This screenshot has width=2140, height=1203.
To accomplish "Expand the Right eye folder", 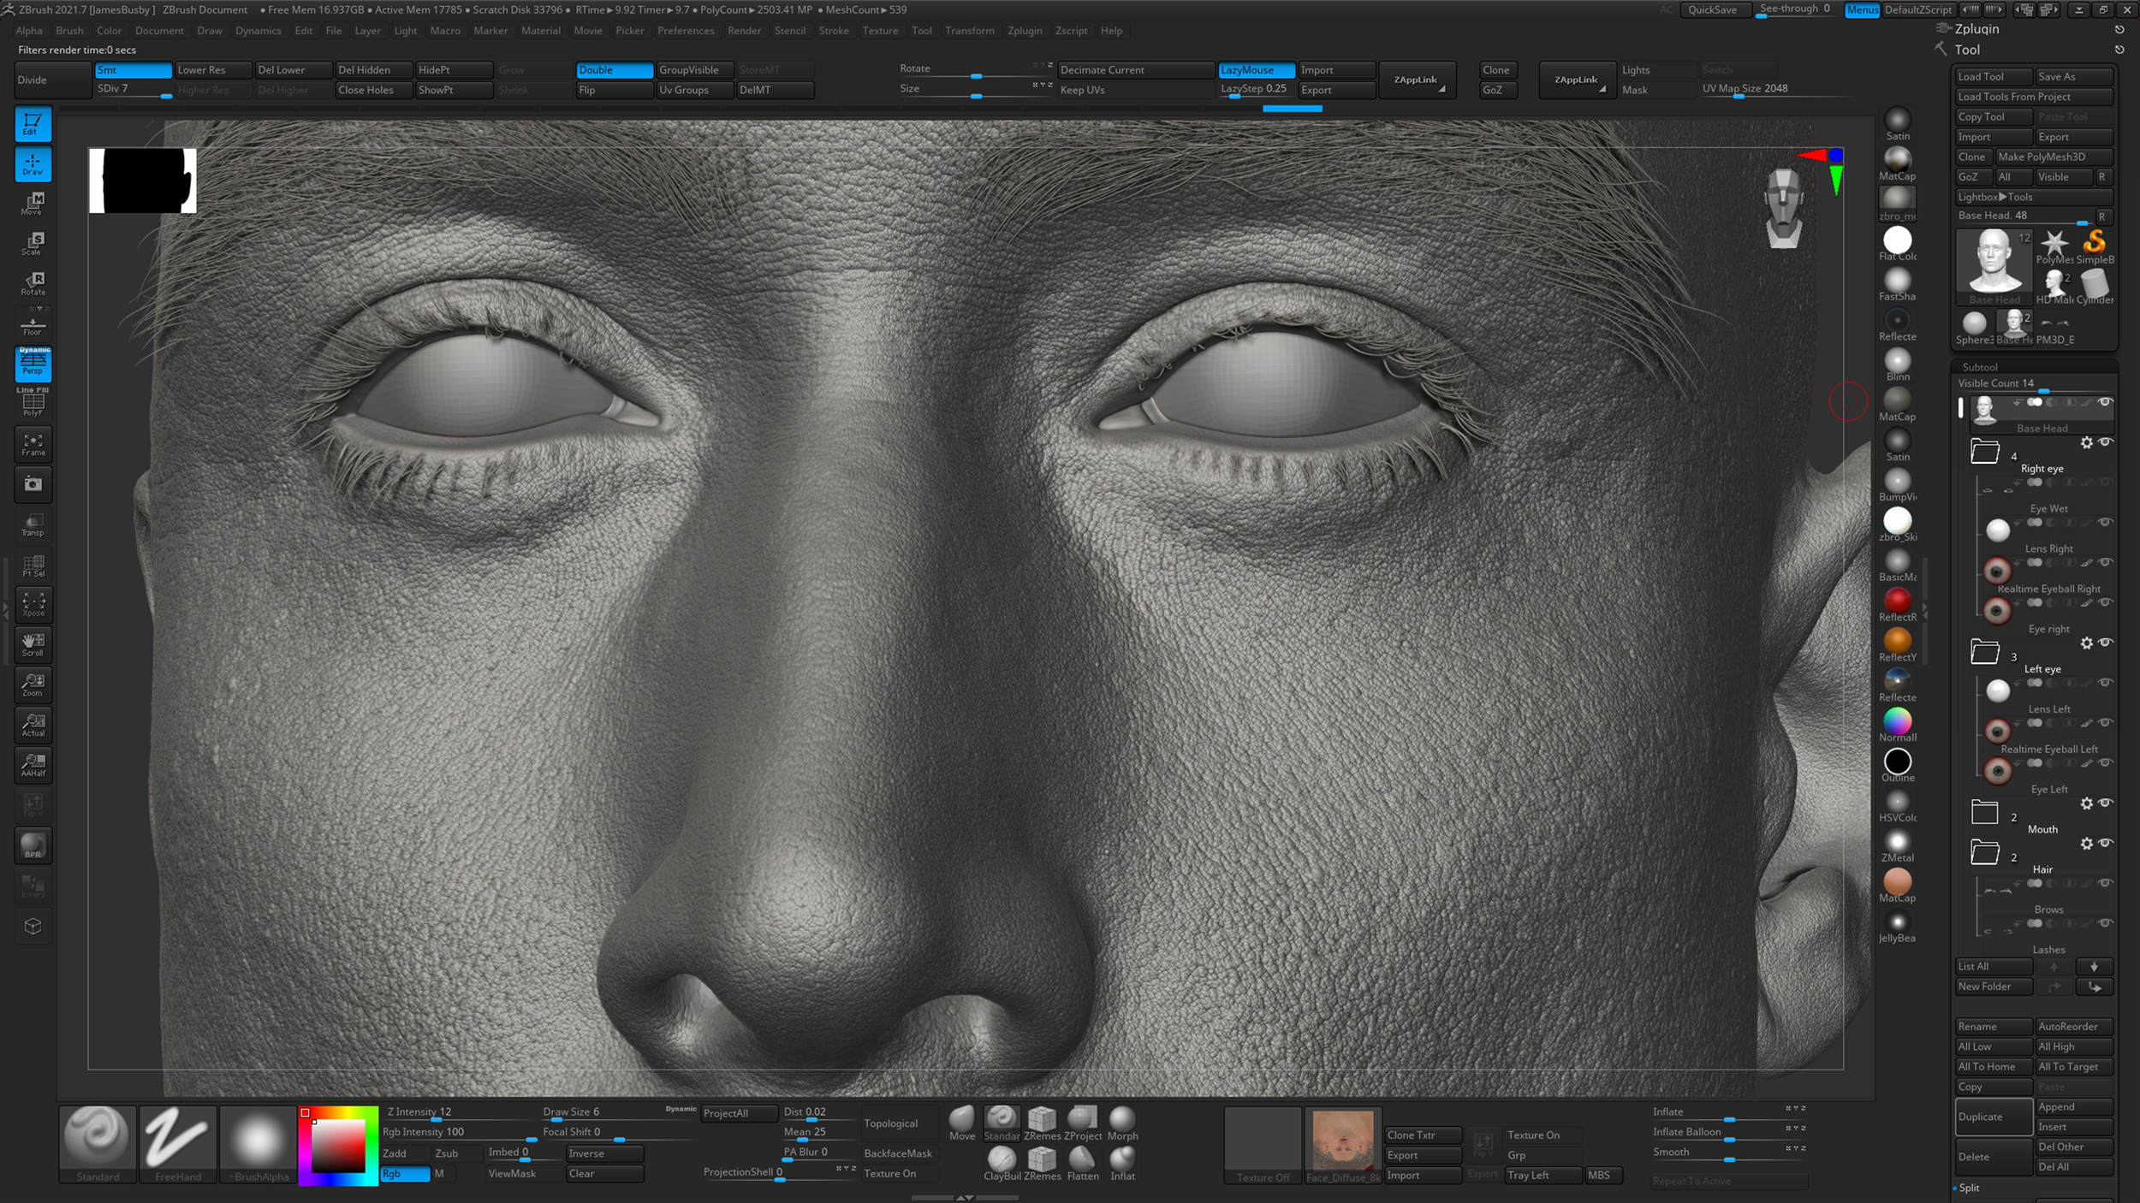I will pyautogui.click(x=1985, y=452).
